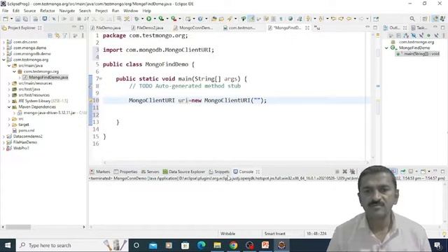Open the Servers tab
This screenshot has width=448, height=252.
click(150, 171)
